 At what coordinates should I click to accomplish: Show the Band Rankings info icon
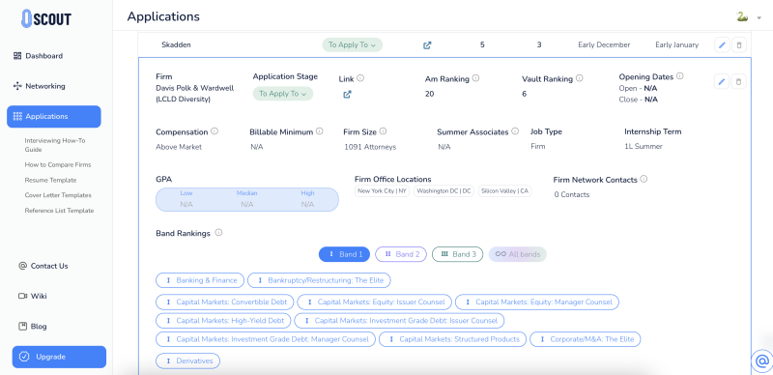(219, 232)
